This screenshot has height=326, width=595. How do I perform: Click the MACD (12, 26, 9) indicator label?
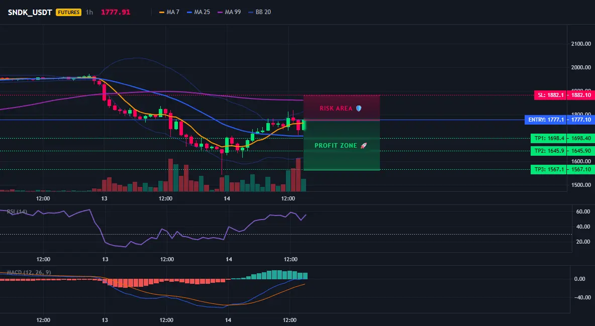tap(29, 272)
